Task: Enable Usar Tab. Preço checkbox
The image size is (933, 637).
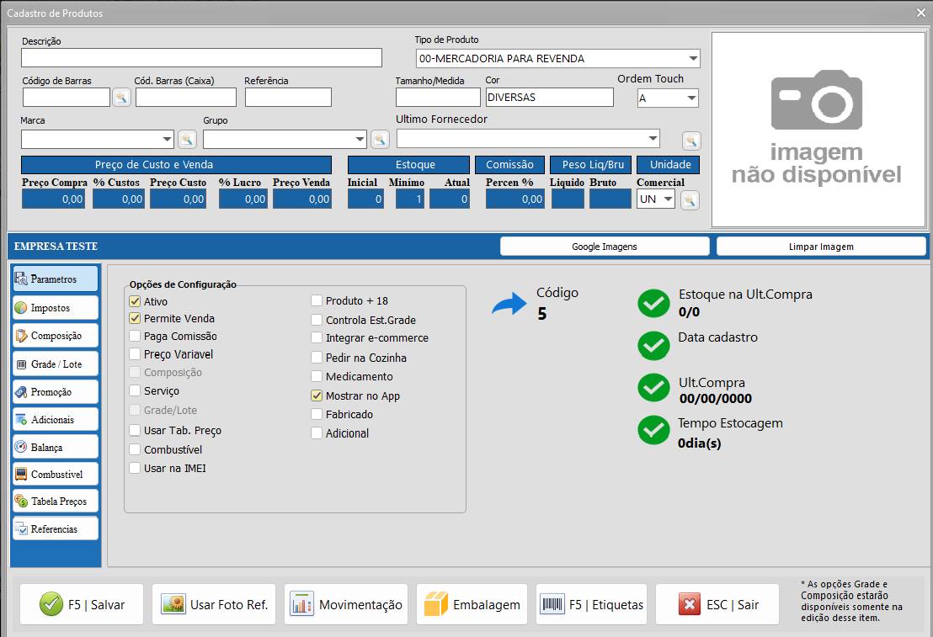Action: click(x=135, y=430)
